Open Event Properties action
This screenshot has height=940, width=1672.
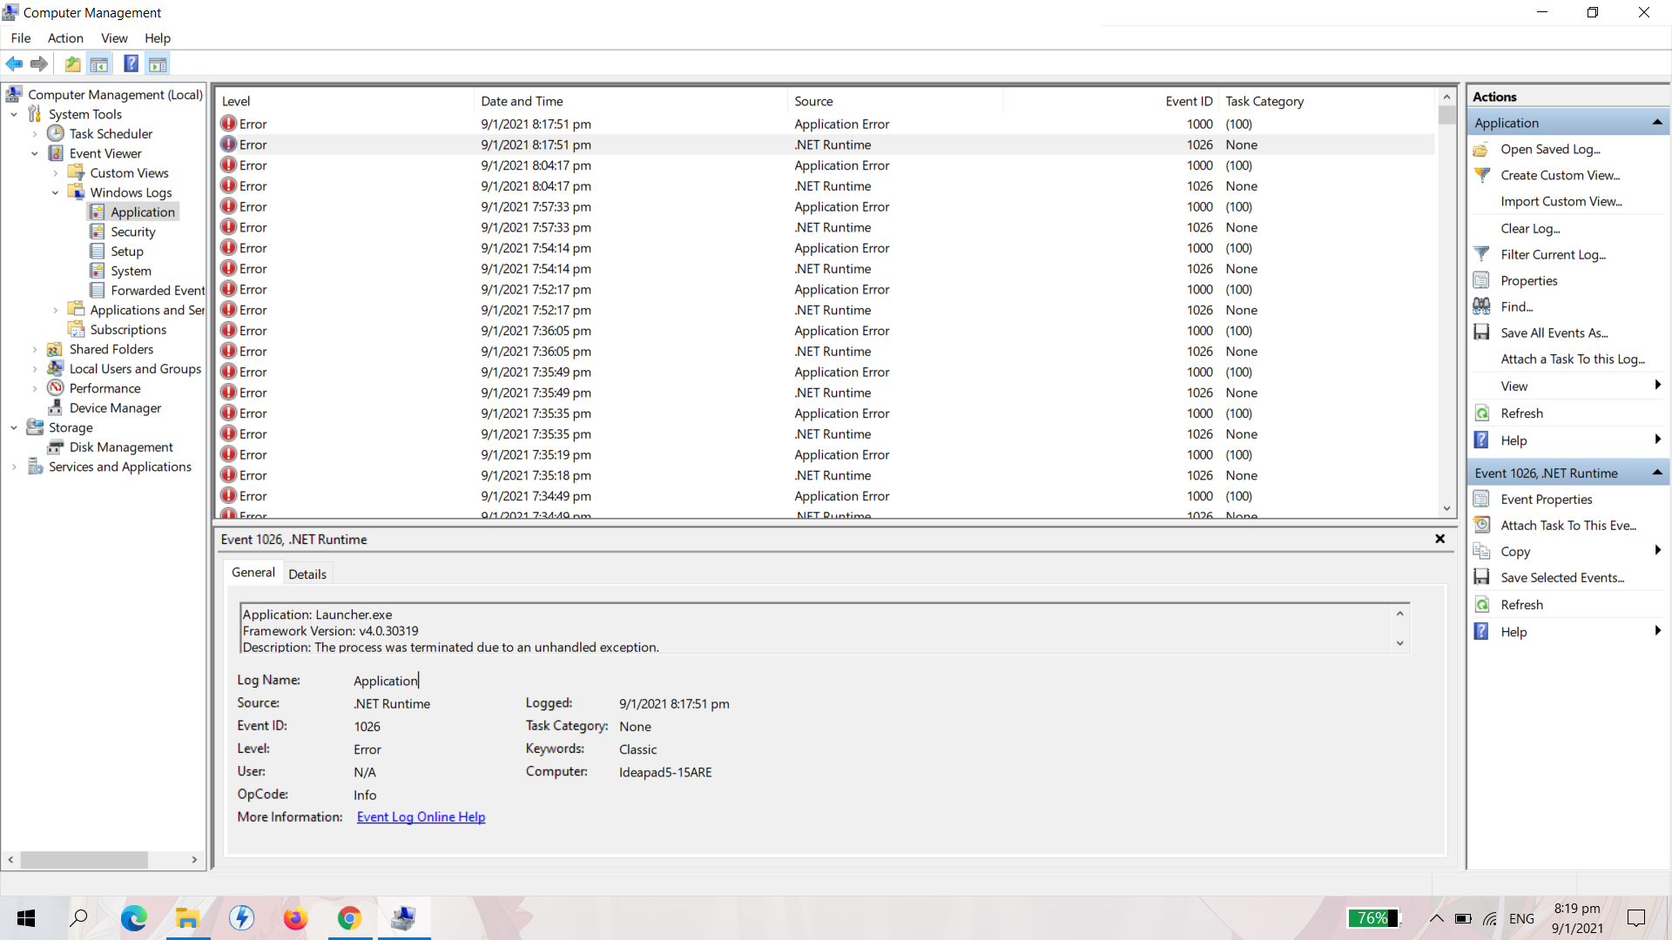click(1546, 500)
